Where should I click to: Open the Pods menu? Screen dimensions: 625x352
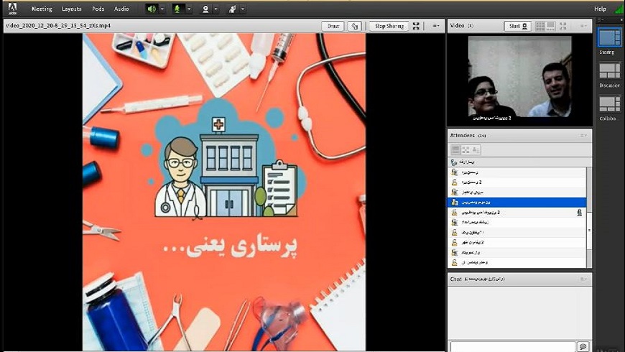point(98,9)
